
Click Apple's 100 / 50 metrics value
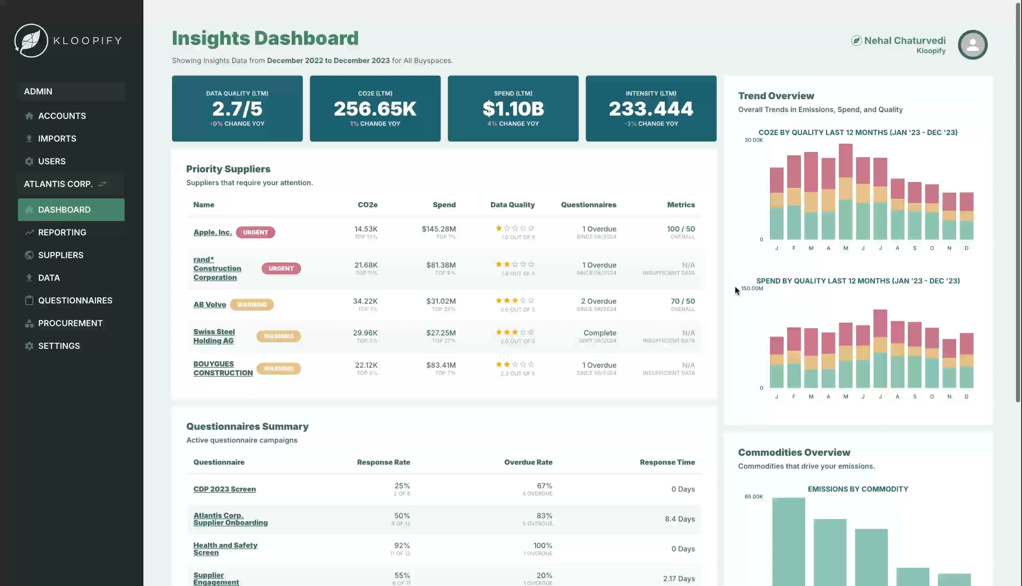click(x=681, y=229)
